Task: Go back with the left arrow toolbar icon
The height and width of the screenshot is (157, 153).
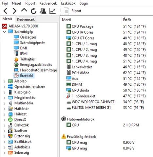Action: 5,11
